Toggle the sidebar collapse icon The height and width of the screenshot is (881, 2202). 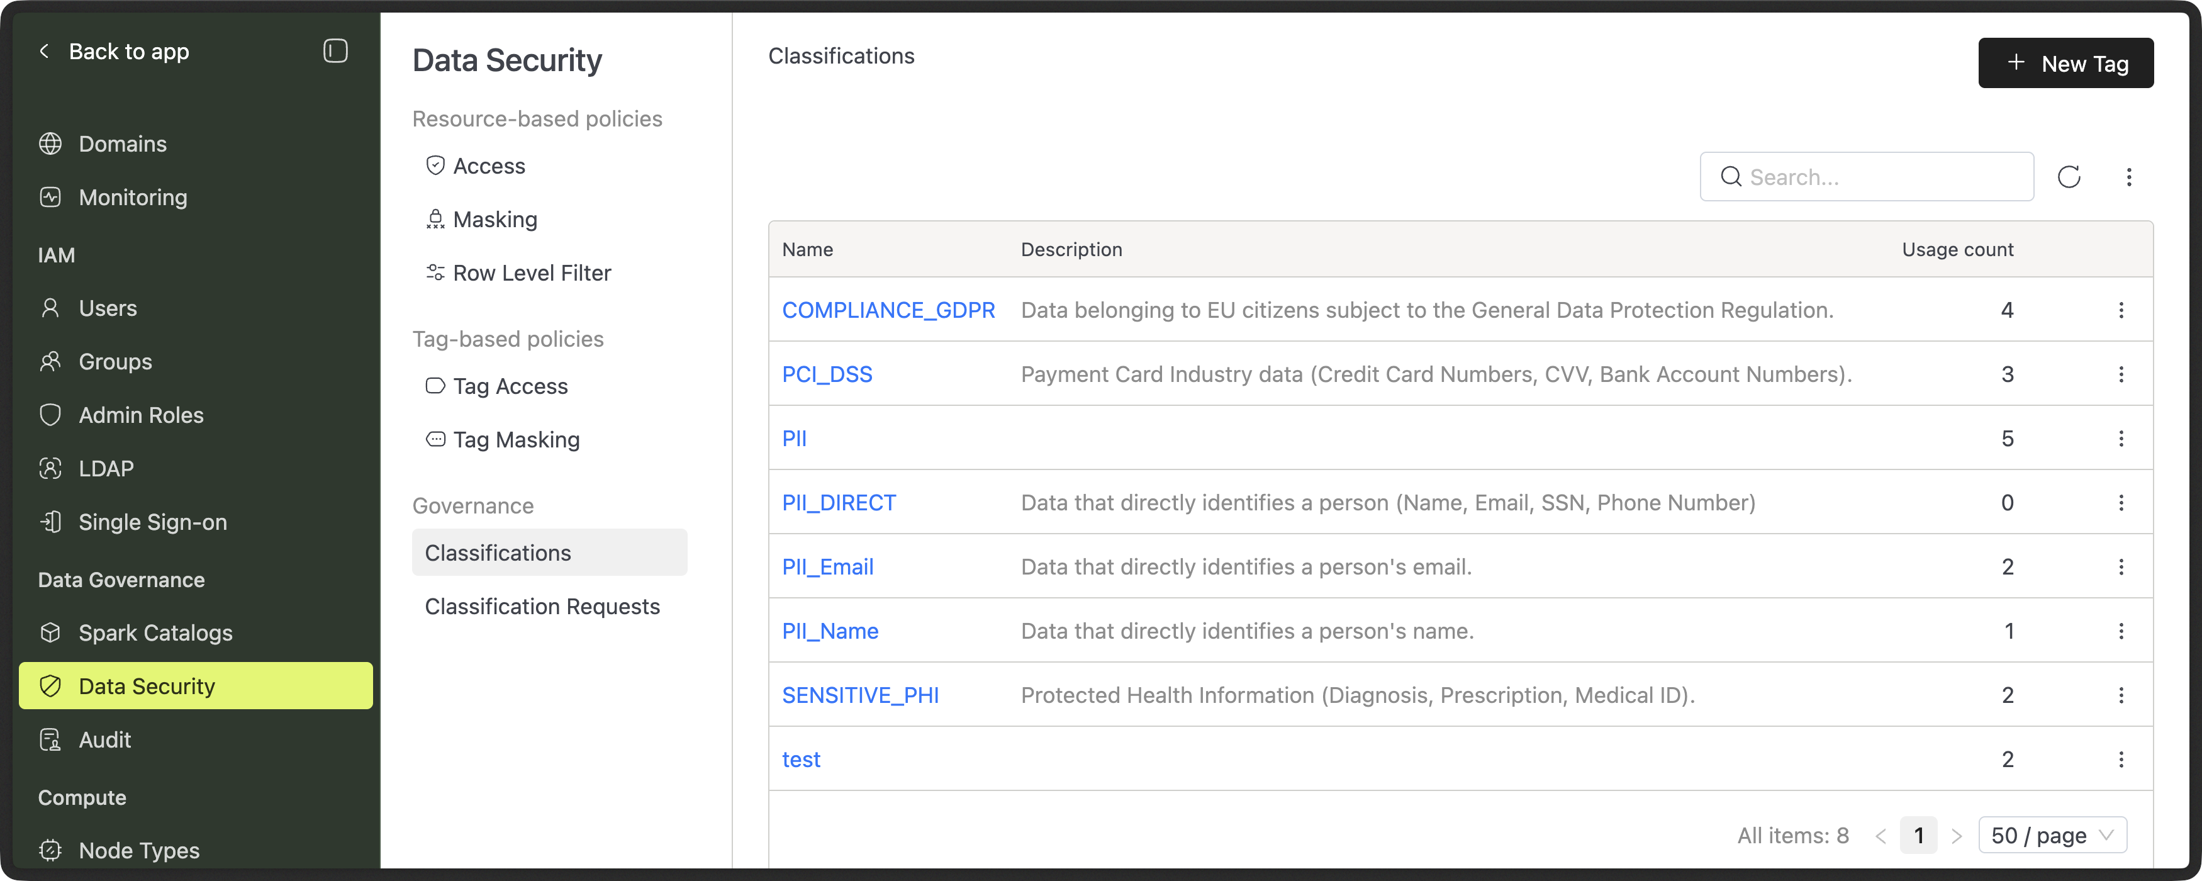click(x=335, y=52)
